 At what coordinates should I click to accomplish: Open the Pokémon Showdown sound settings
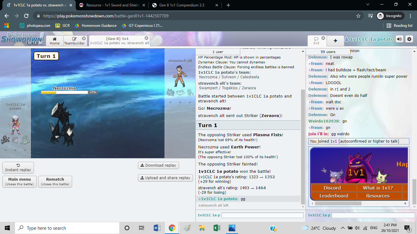(x=399, y=39)
